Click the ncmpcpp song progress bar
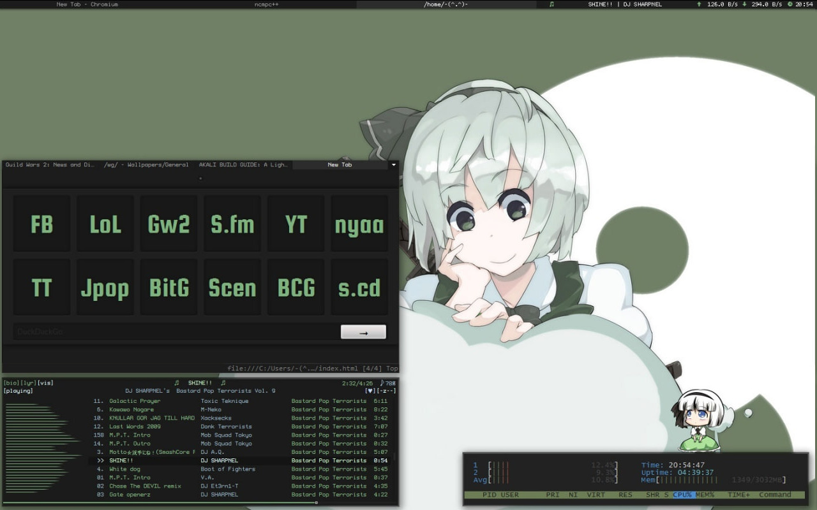This screenshot has width=817, height=510. [160, 502]
